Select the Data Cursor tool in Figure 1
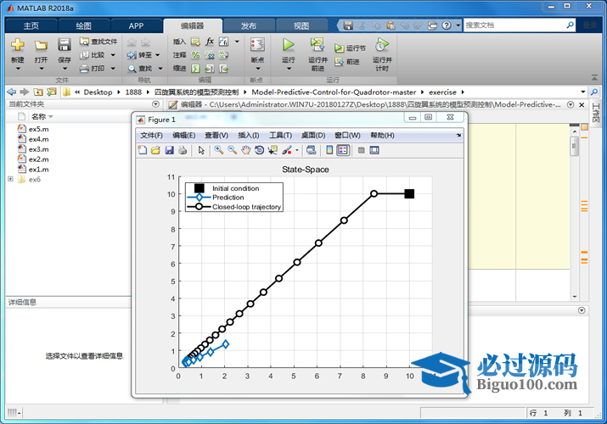 click(273, 150)
